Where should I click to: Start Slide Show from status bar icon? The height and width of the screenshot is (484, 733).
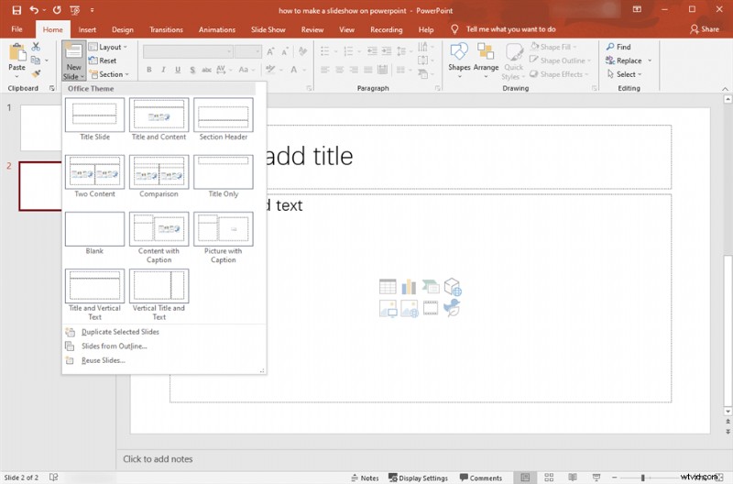[x=596, y=478]
